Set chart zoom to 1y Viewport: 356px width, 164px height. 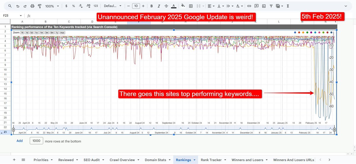[57, 33]
